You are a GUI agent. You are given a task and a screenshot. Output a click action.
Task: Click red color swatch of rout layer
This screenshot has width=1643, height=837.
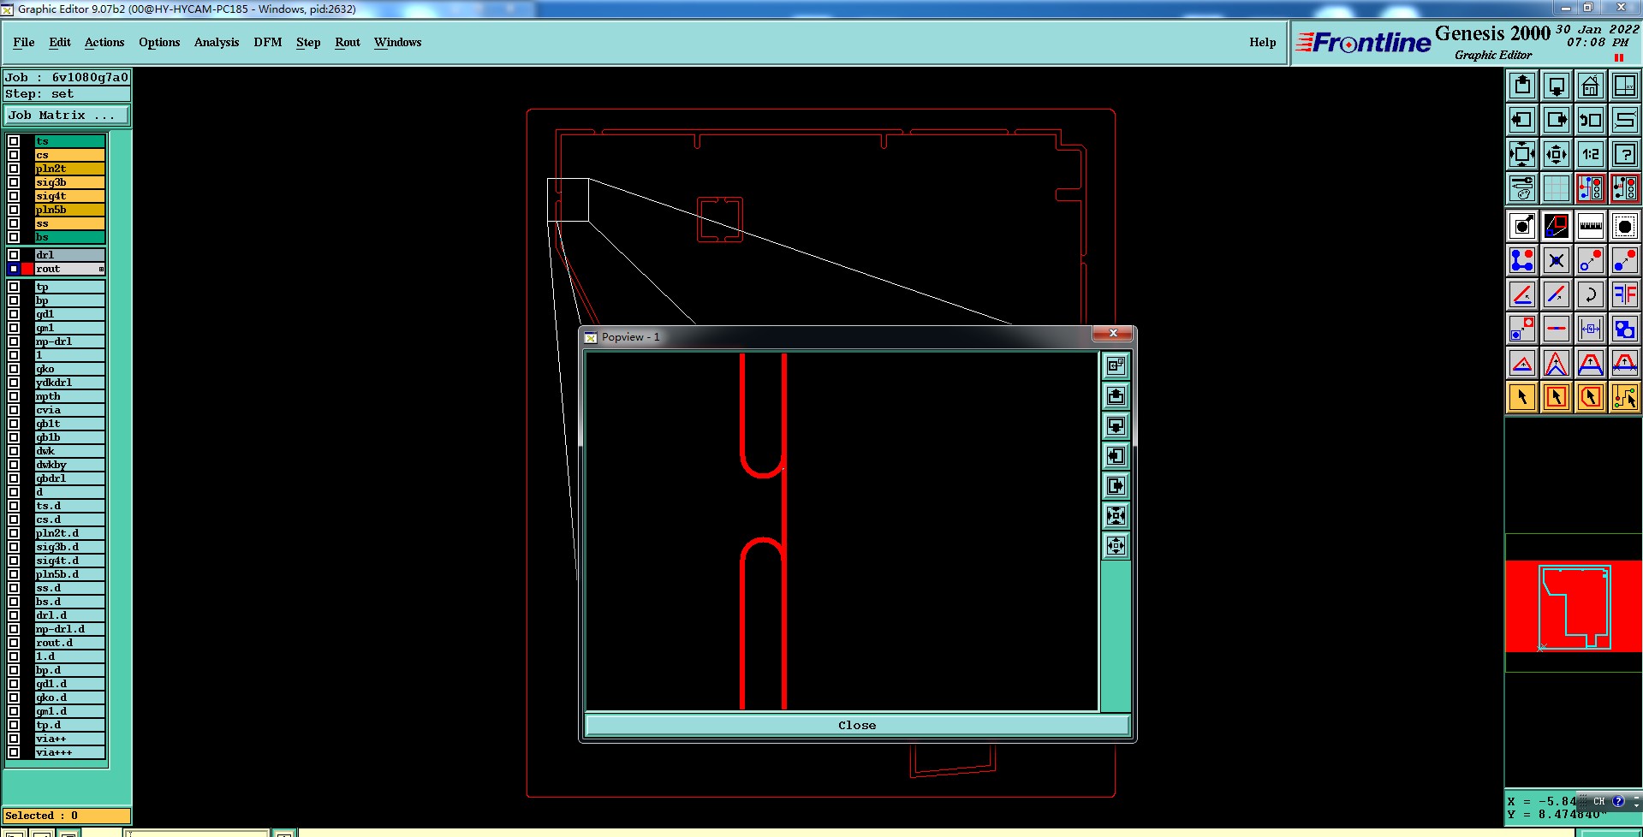coord(27,269)
